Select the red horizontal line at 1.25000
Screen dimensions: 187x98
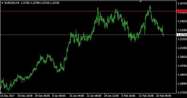(88, 11)
